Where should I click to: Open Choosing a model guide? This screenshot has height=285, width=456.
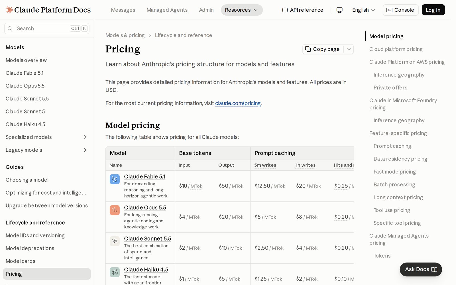(27, 180)
